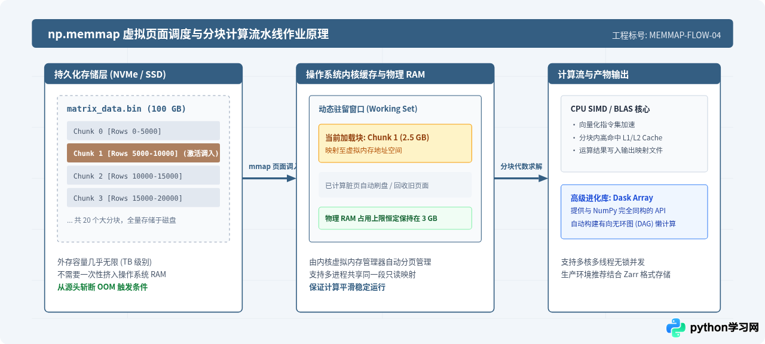
Task: Select the '当前加载块: Chunk 1 (2.5 GB)' text
Action: (377, 137)
